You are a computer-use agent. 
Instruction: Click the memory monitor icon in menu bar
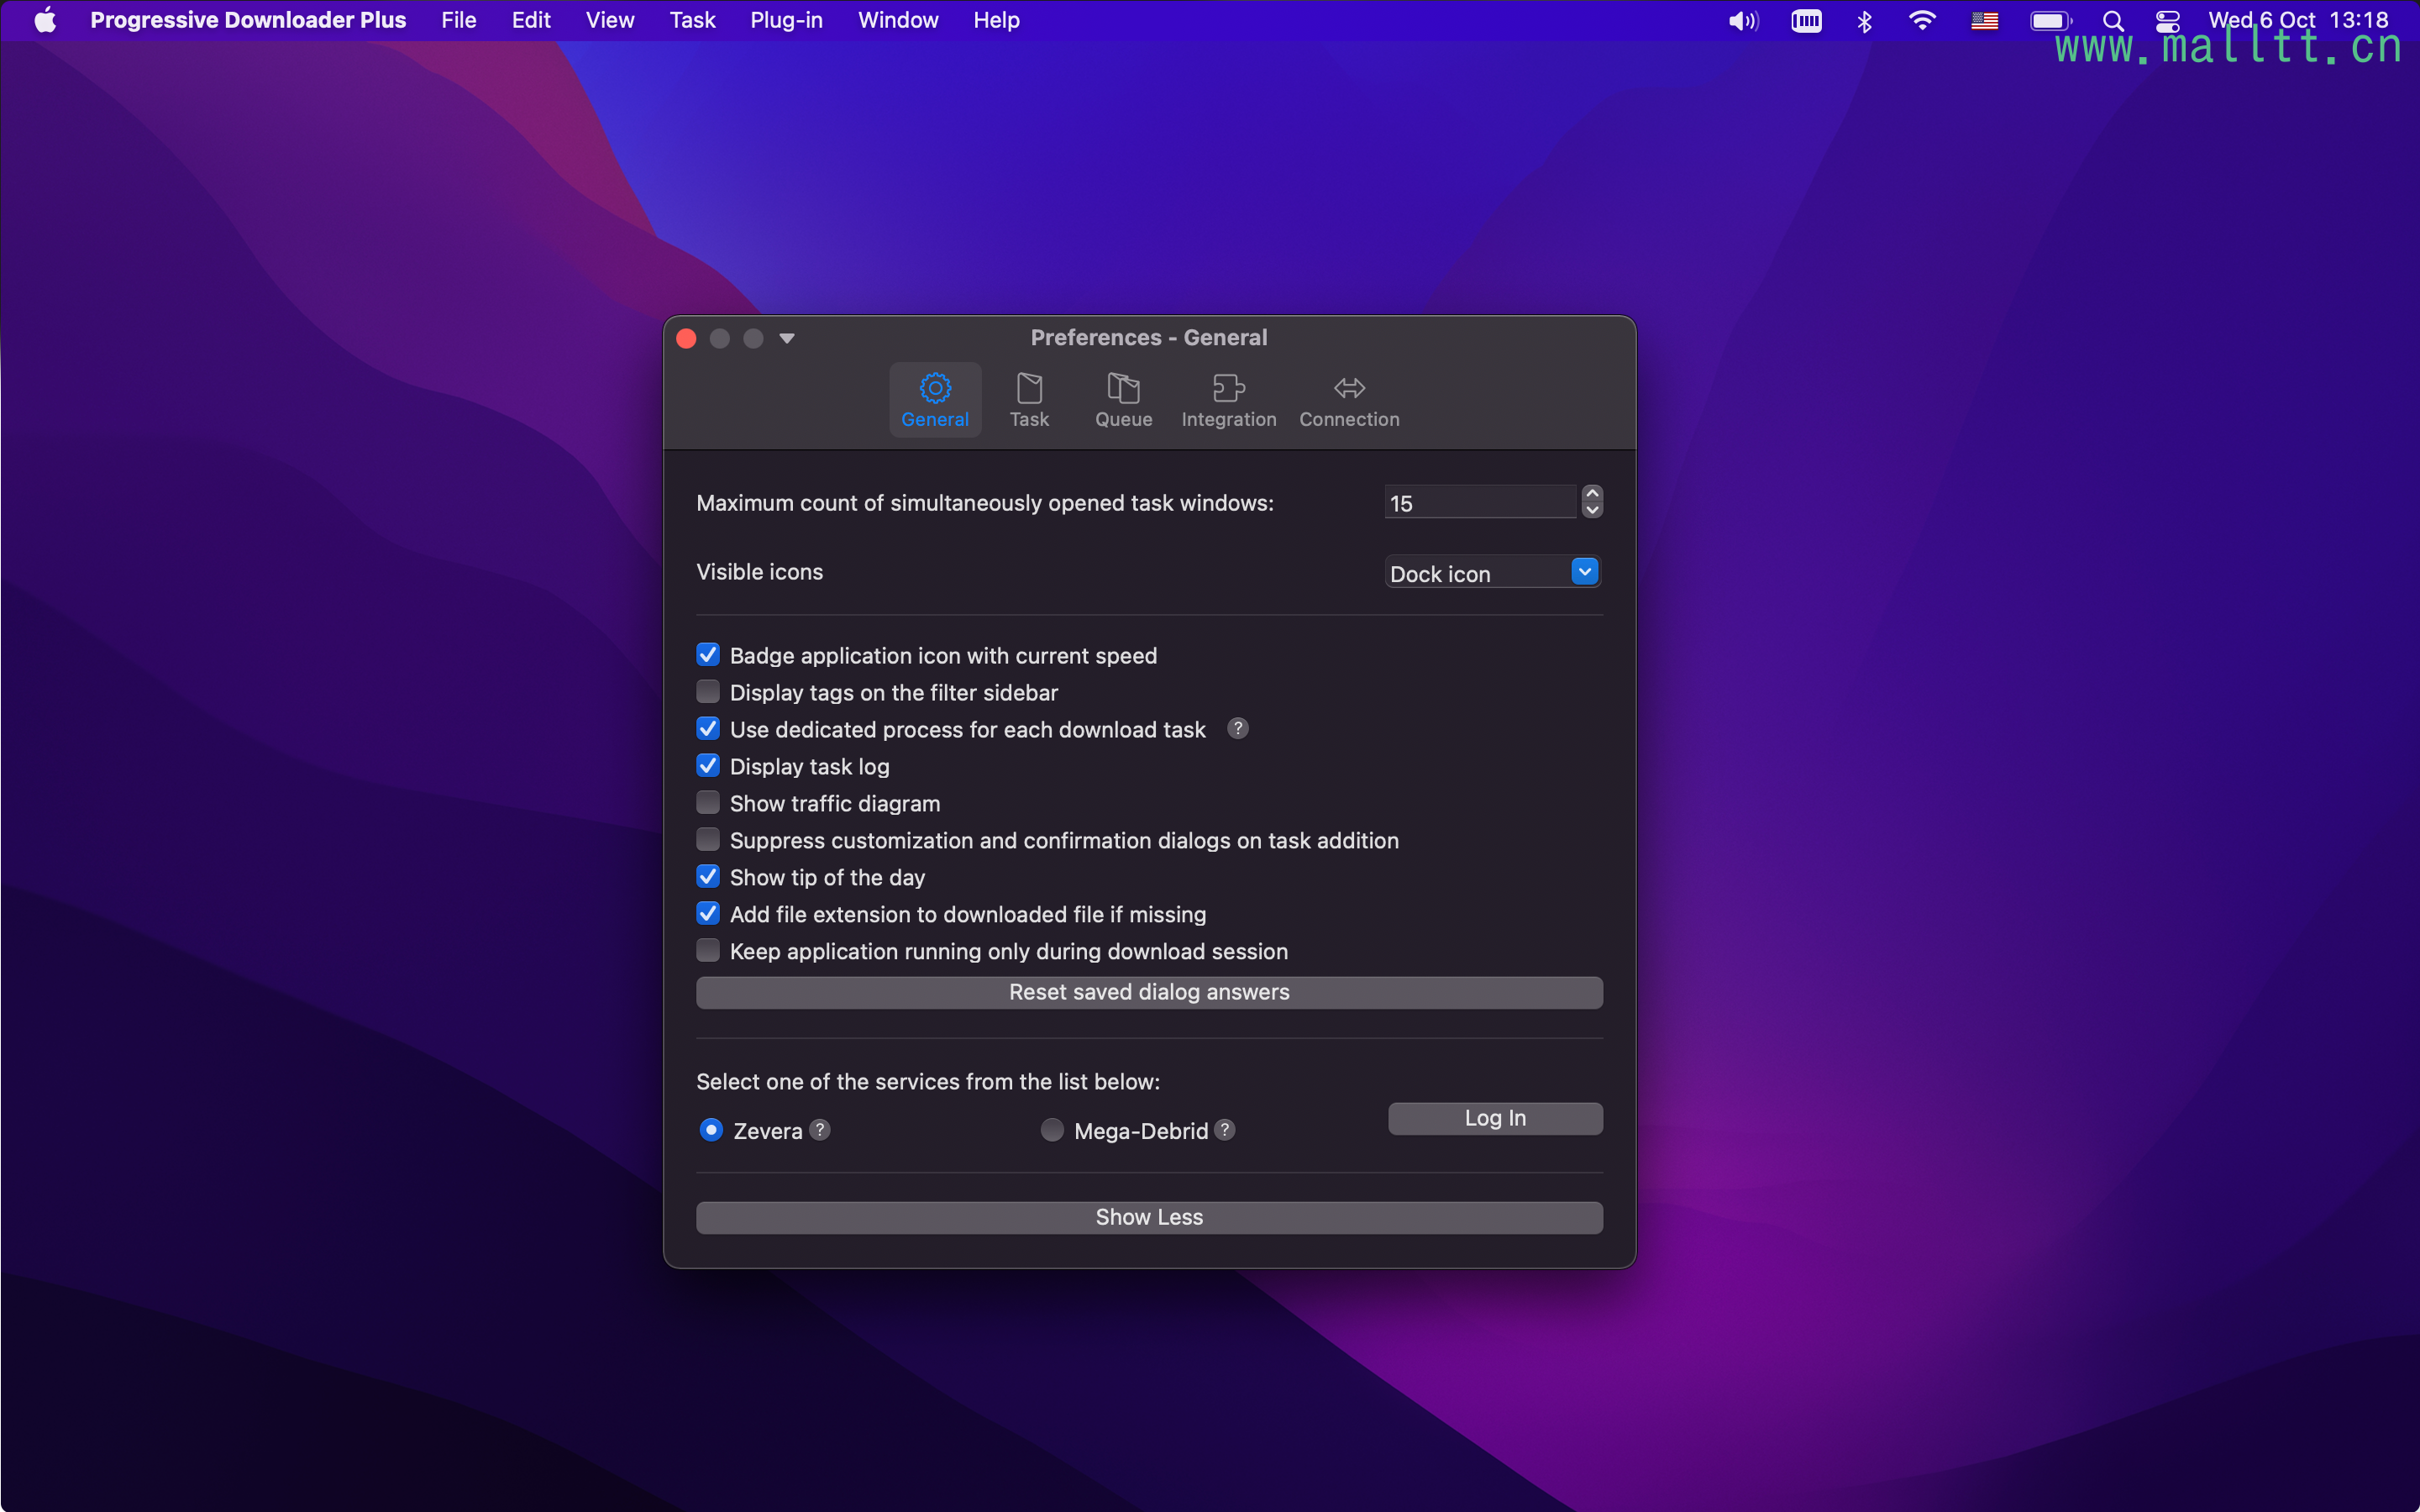click(x=1806, y=21)
